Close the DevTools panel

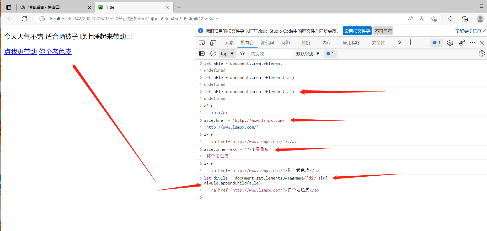point(482,43)
